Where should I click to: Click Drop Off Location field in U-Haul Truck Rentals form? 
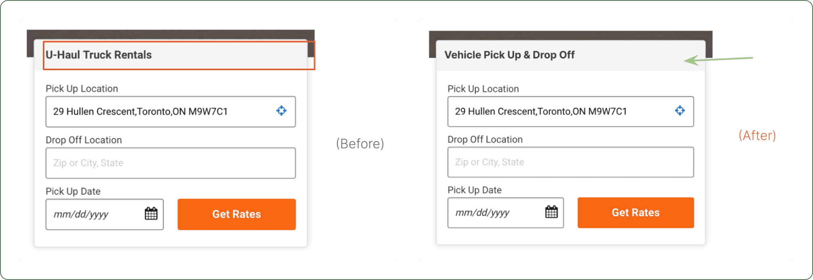coord(171,163)
